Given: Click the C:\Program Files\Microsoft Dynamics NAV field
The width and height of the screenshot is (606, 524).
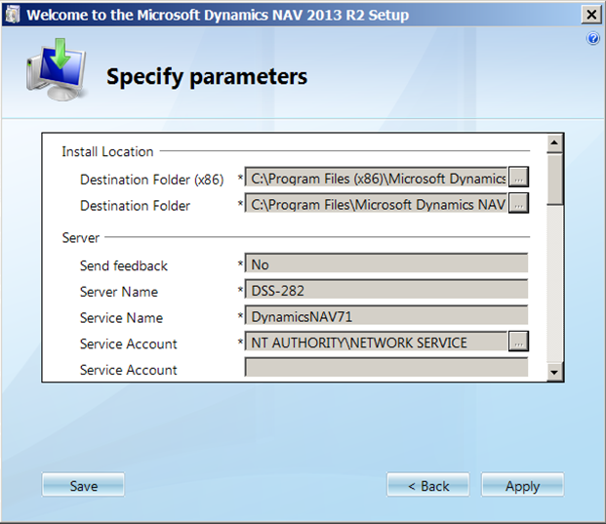Looking at the screenshot, I should coord(376,203).
